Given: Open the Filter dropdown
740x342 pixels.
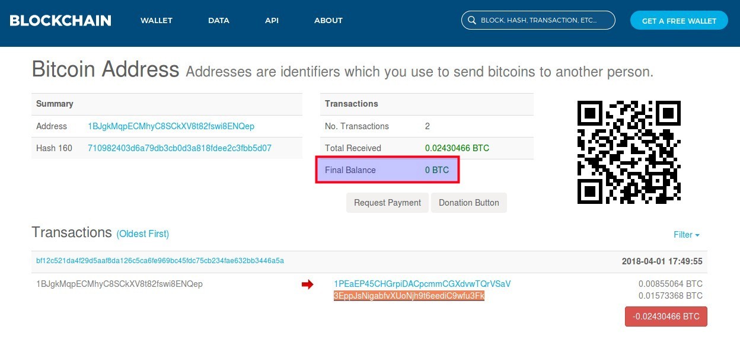Looking at the screenshot, I should (x=687, y=235).
